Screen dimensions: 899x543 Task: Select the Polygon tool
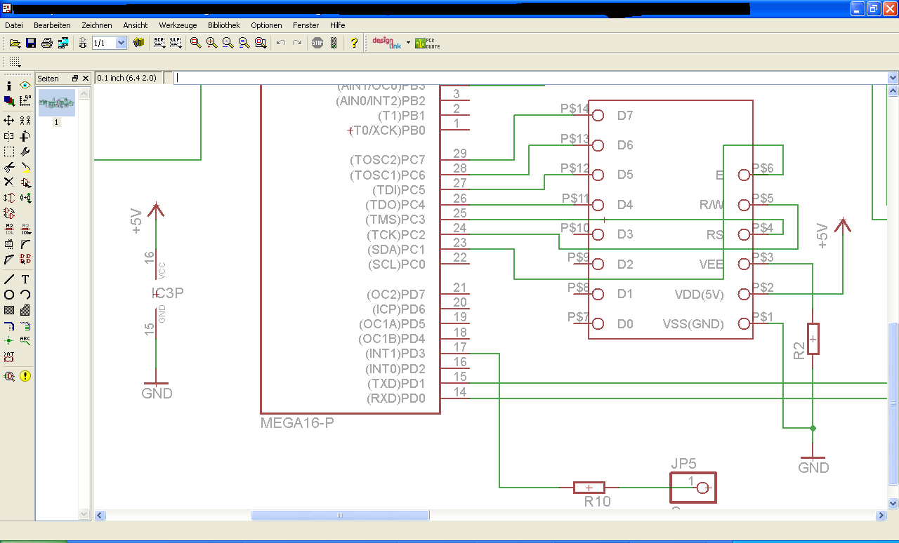click(x=25, y=310)
